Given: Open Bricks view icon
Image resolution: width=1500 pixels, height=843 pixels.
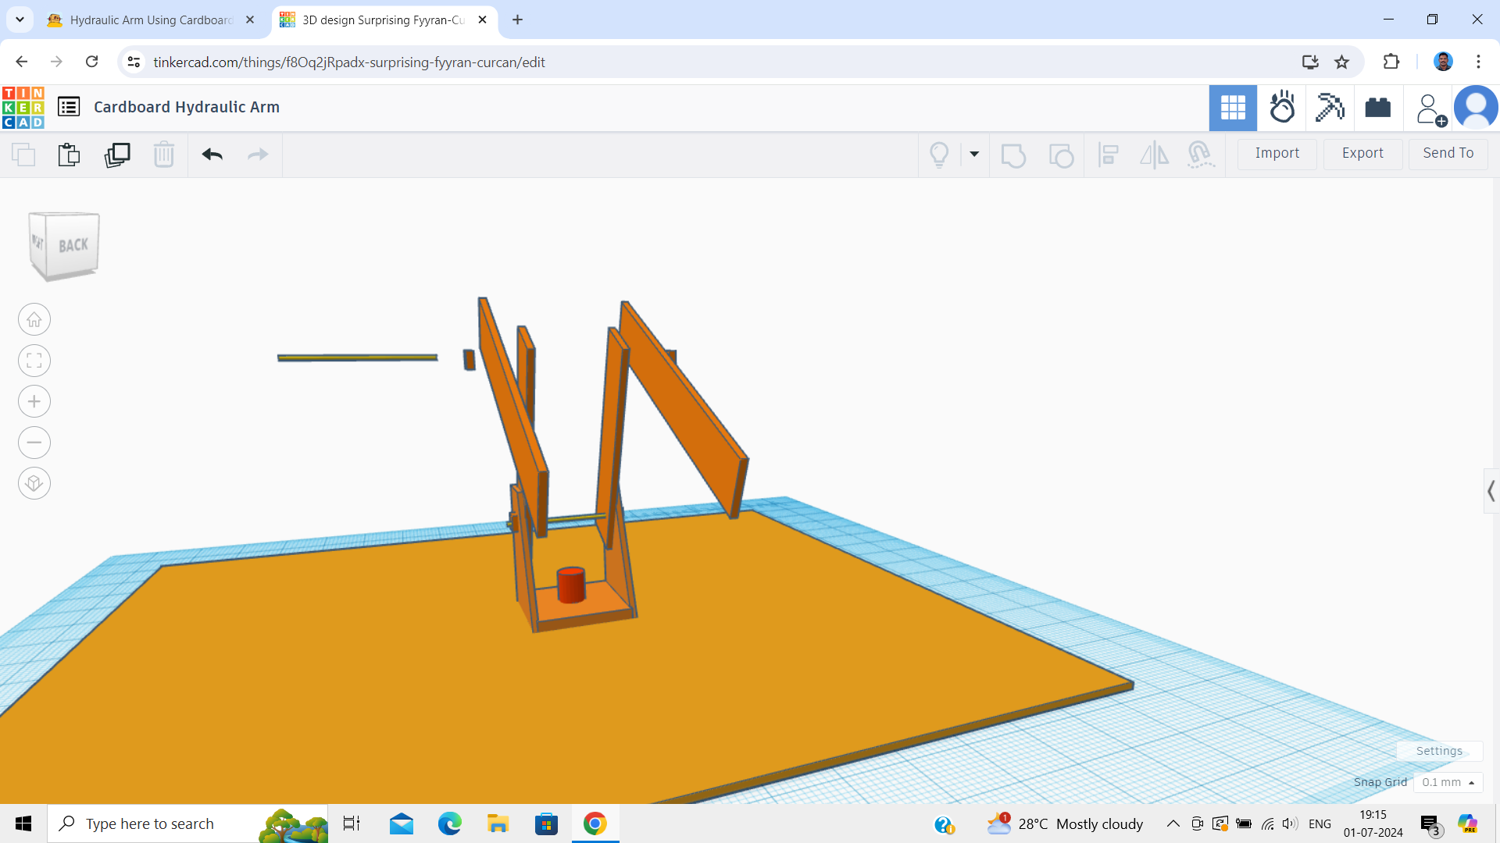Looking at the screenshot, I should point(1378,108).
